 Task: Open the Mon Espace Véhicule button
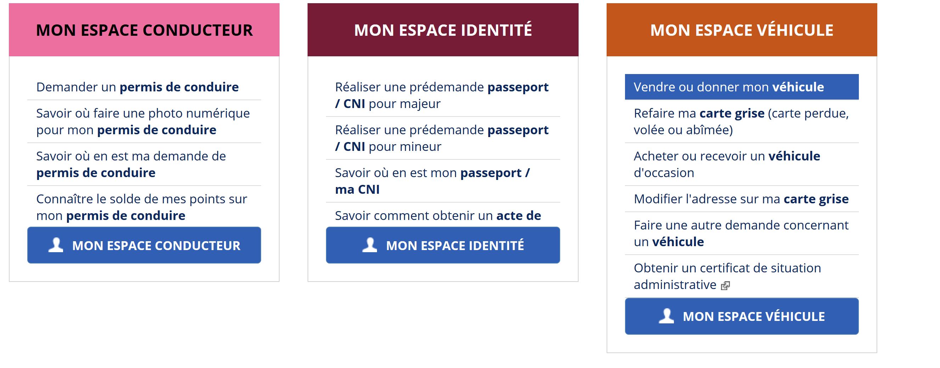tap(742, 316)
